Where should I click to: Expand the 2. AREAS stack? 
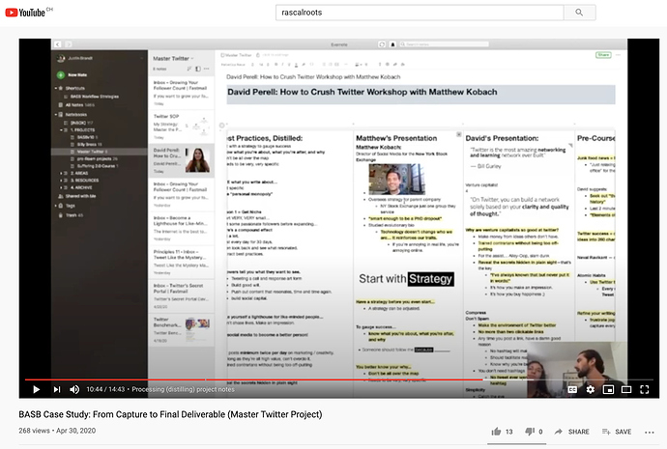point(61,173)
